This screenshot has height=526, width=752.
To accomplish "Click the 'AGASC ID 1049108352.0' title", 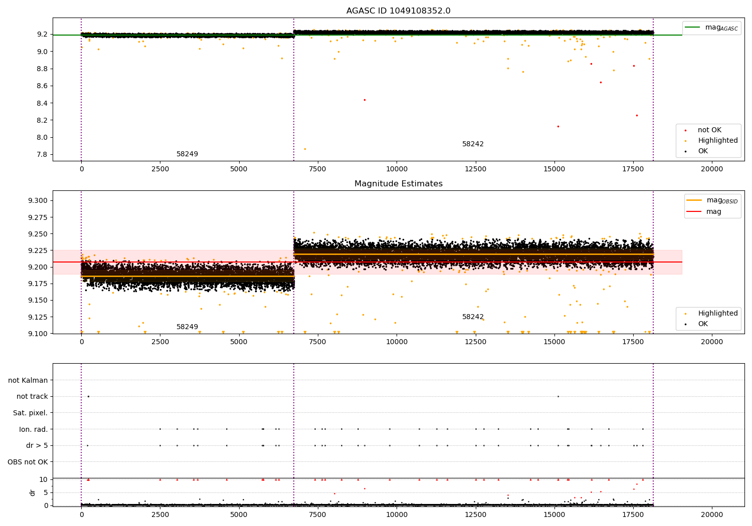I will click(398, 11).
